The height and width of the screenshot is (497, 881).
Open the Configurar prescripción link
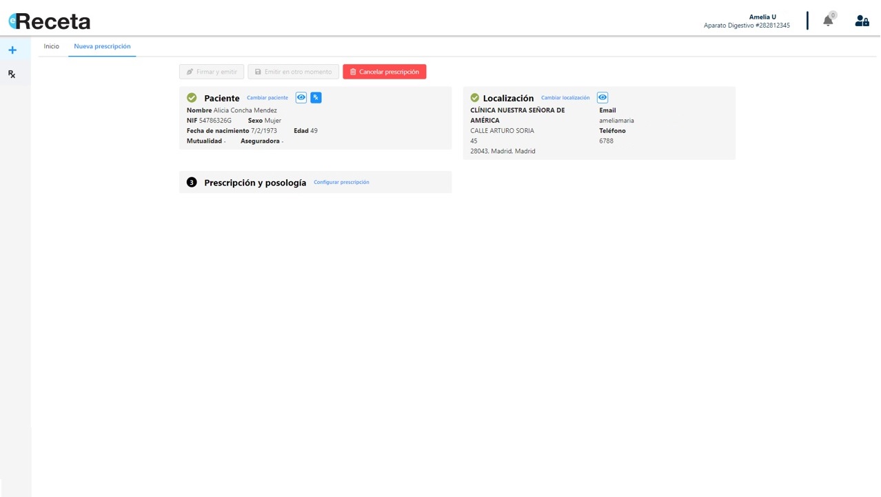[x=341, y=182]
